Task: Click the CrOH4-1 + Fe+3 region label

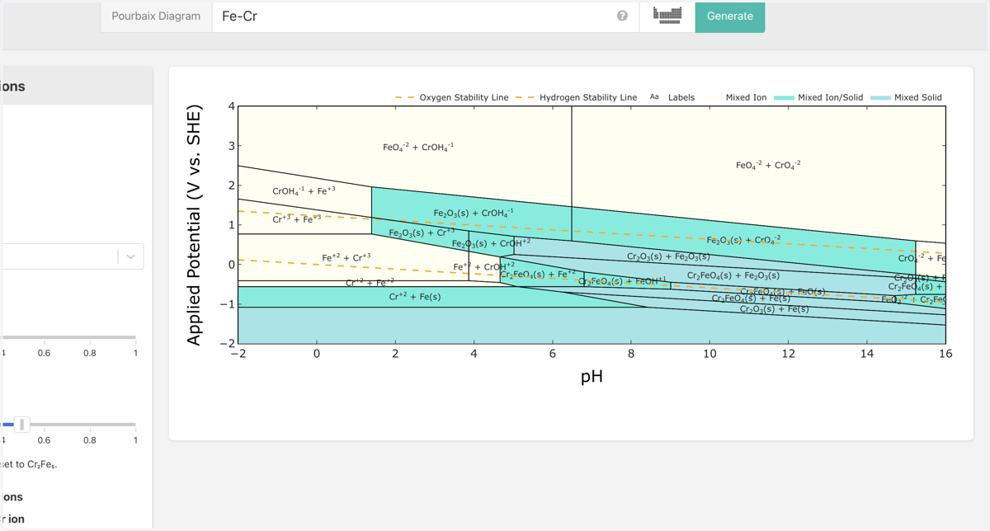Action: coord(304,191)
